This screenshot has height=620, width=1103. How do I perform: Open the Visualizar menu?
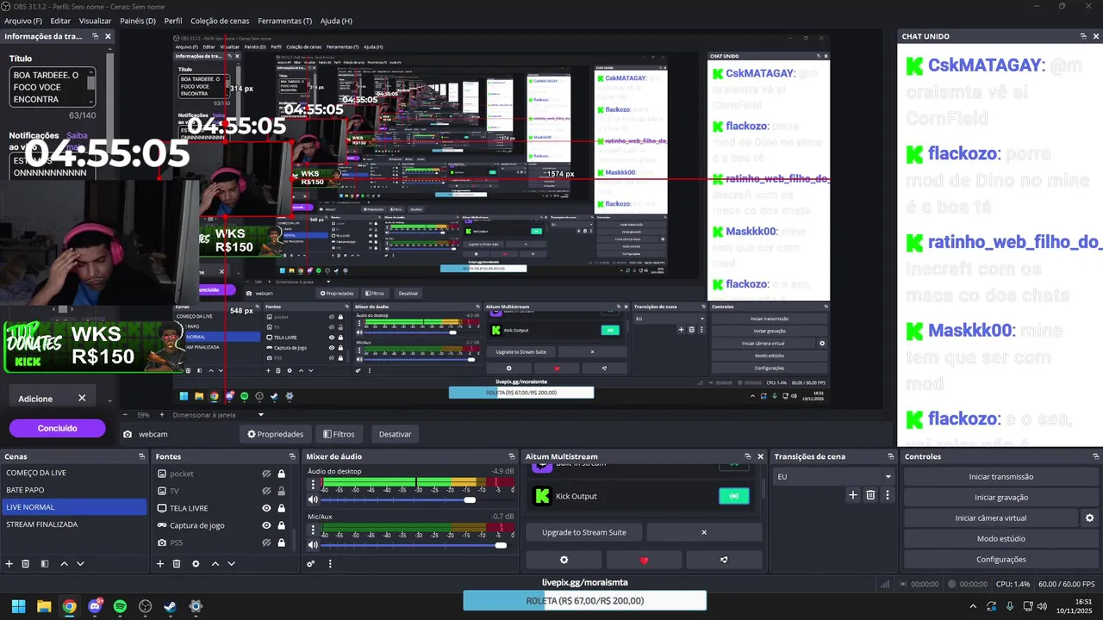click(x=95, y=21)
